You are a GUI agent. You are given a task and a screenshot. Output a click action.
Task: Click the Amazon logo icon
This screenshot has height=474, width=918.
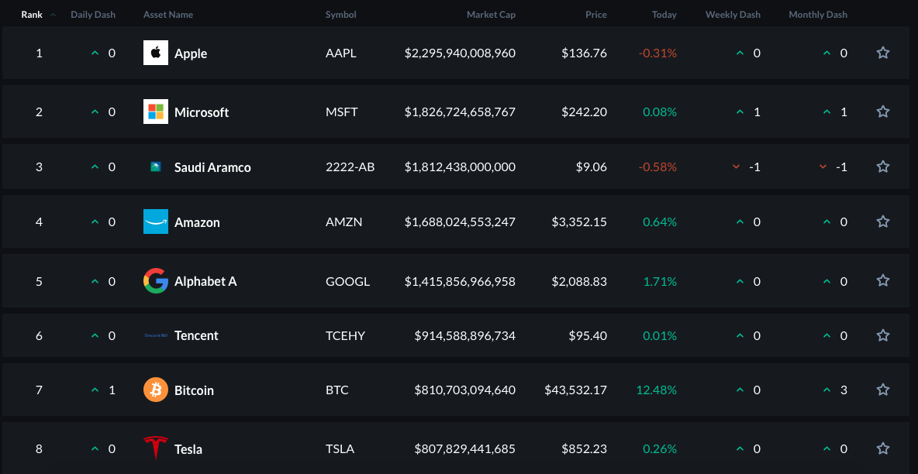pyautogui.click(x=156, y=222)
